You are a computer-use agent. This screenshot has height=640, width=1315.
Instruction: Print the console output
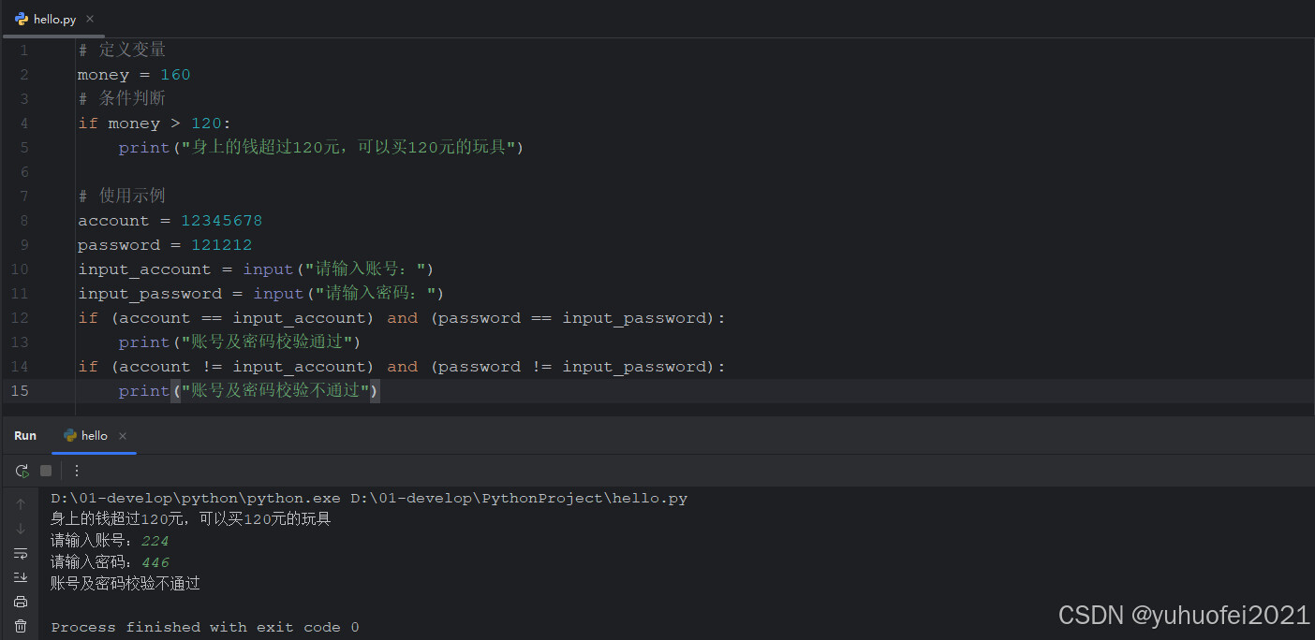21,602
